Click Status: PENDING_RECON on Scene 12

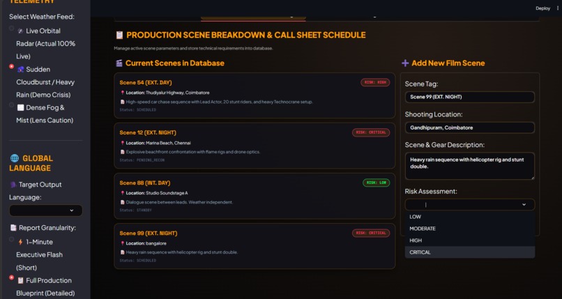click(142, 160)
